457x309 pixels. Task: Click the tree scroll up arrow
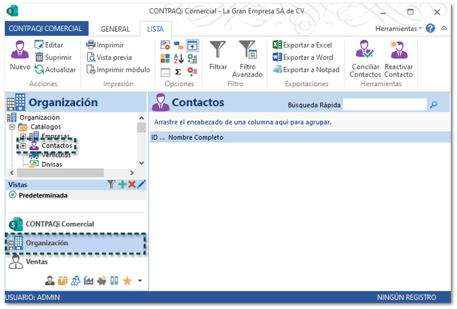pyautogui.click(x=142, y=118)
